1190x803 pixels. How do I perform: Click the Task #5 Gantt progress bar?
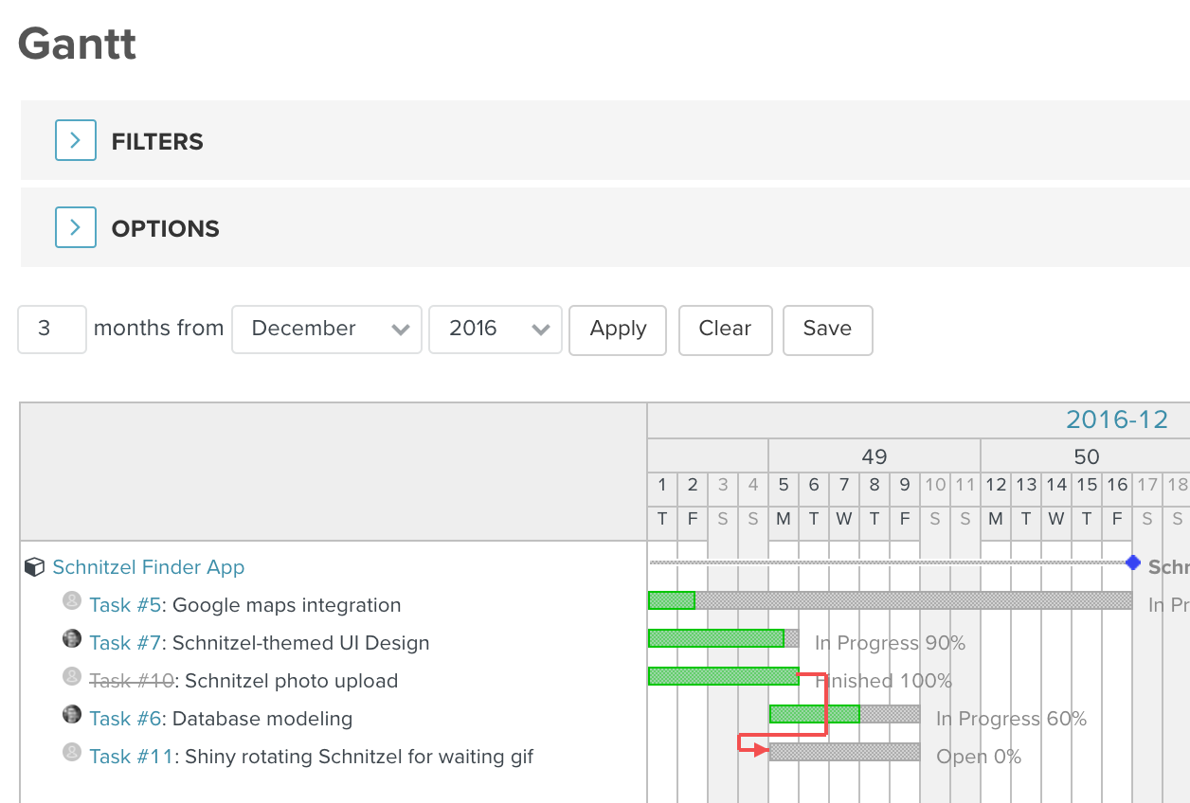pyautogui.click(x=890, y=600)
